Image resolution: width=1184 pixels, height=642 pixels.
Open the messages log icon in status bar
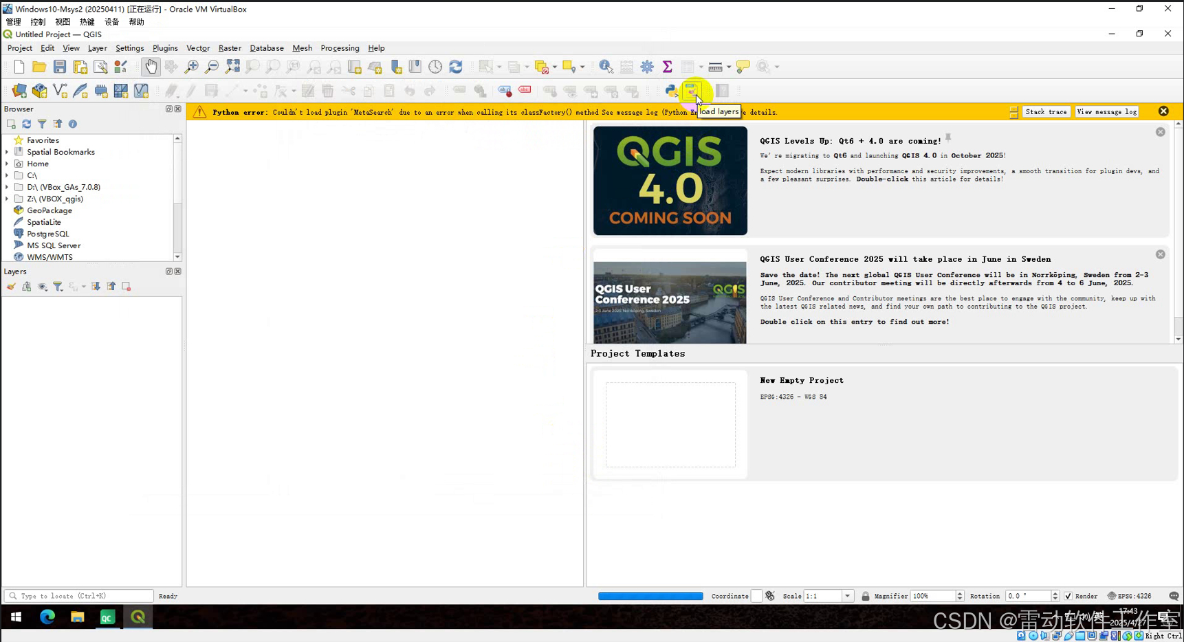point(1174,596)
